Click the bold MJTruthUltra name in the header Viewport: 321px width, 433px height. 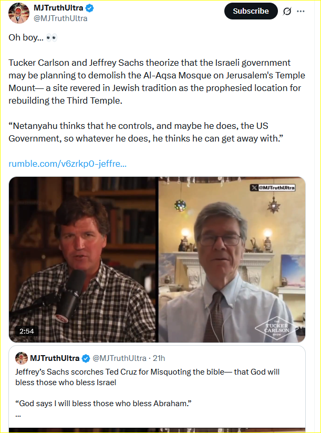tap(58, 8)
